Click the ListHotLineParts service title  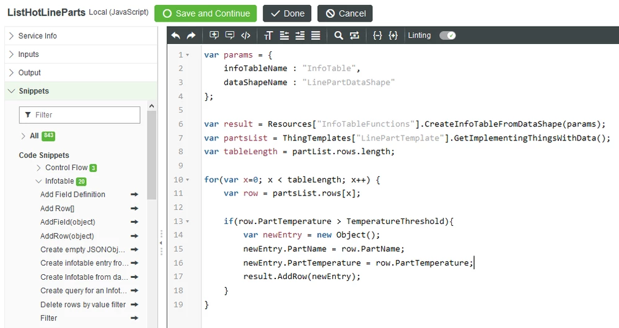(46, 12)
